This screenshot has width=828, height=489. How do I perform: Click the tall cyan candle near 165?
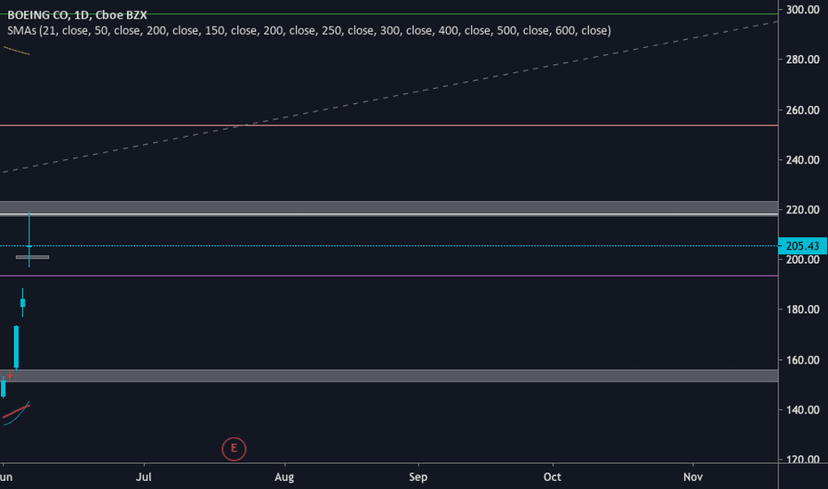coord(16,347)
